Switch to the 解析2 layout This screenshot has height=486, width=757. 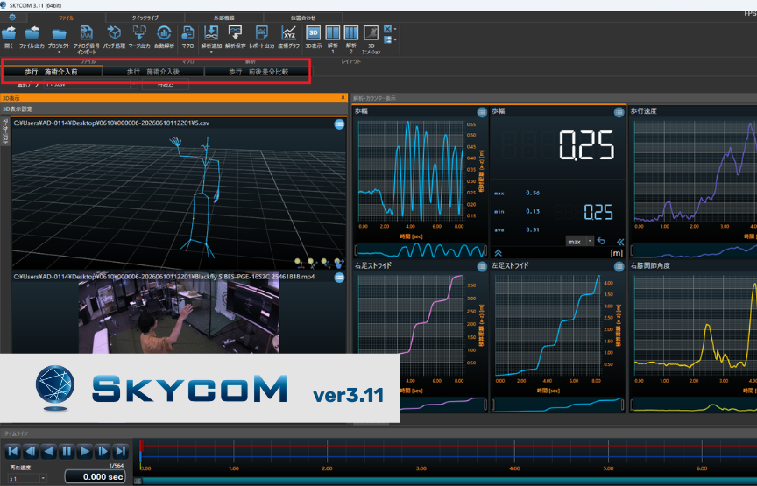tap(351, 32)
